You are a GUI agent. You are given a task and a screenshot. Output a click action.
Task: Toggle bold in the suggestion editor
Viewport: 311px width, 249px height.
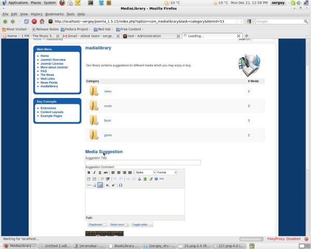[89, 173]
